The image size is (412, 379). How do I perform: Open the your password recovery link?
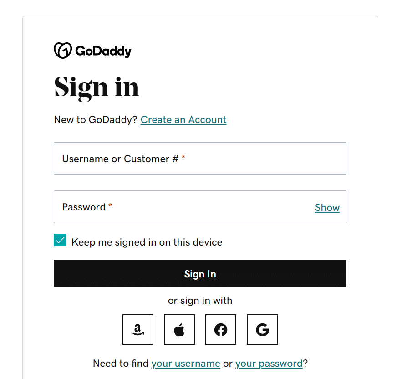(269, 363)
